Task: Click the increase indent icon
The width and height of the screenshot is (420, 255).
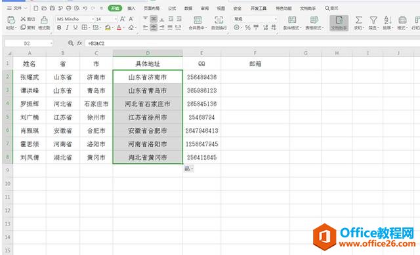Action: [x=179, y=19]
